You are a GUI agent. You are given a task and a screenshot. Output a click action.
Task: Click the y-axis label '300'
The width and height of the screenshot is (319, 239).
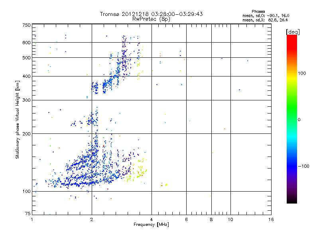click(x=26, y=100)
